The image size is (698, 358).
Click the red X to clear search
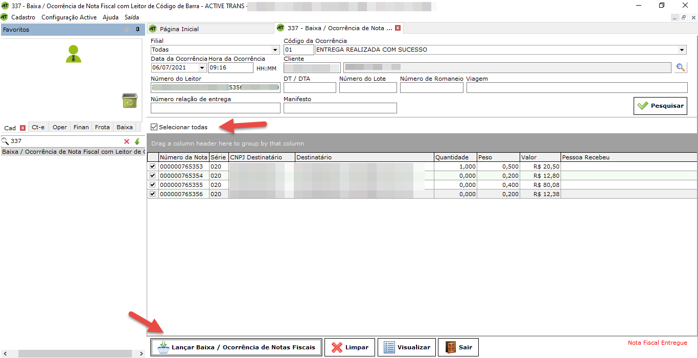(x=127, y=141)
